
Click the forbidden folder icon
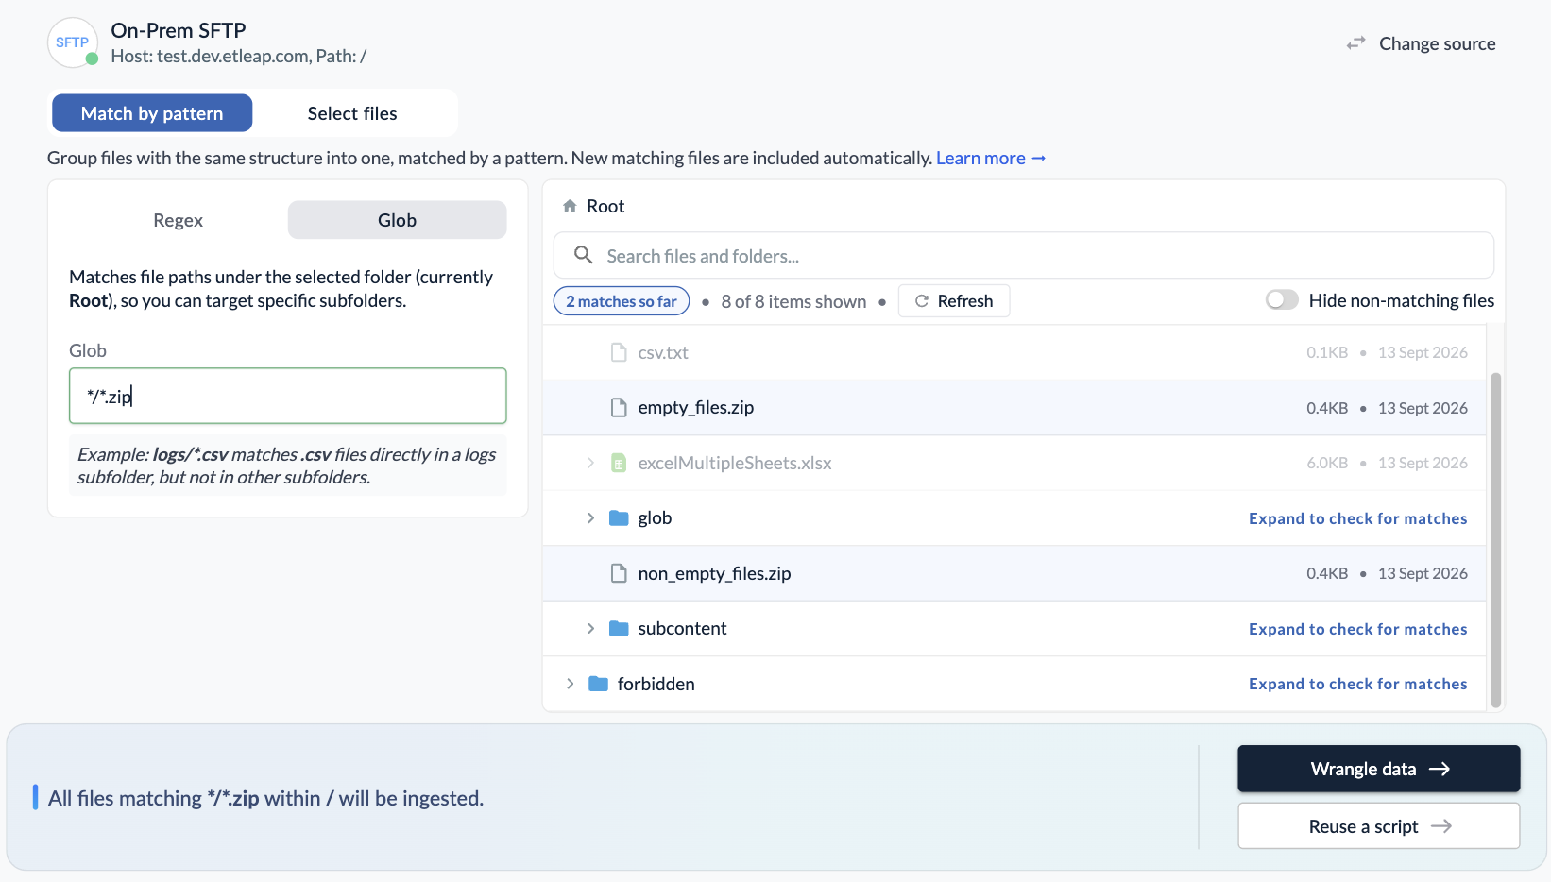tap(598, 684)
